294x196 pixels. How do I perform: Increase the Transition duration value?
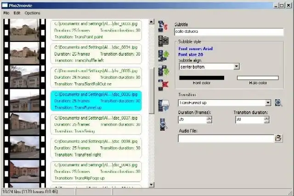(266, 118)
